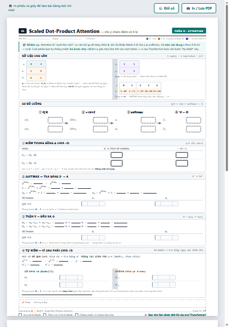Click the scroll-down arrow at bottom right
229x327 pixels.
[x=227, y=325]
